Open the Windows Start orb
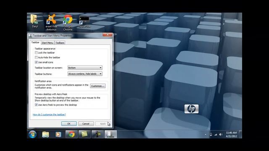The height and width of the screenshot is (151, 269). click(x=32, y=134)
